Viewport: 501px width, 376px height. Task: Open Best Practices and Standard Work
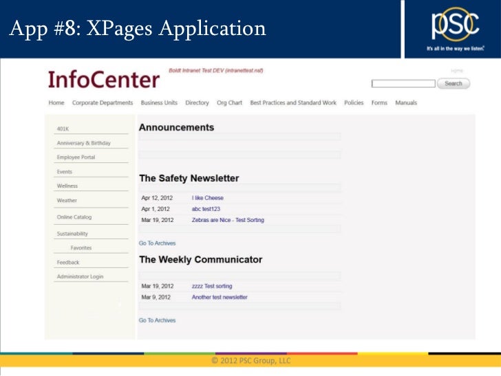293,103
